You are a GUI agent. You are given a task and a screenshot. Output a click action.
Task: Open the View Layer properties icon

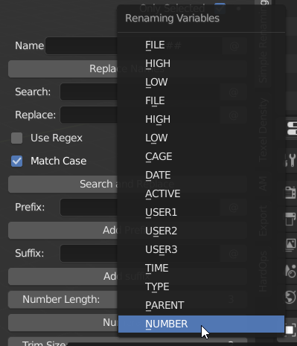(291, 245)
